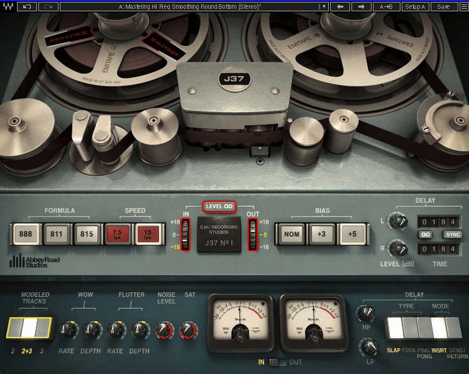Click the E.M.I. Recording Studios plate
This screenshot has height=374, width=469.
219,234
